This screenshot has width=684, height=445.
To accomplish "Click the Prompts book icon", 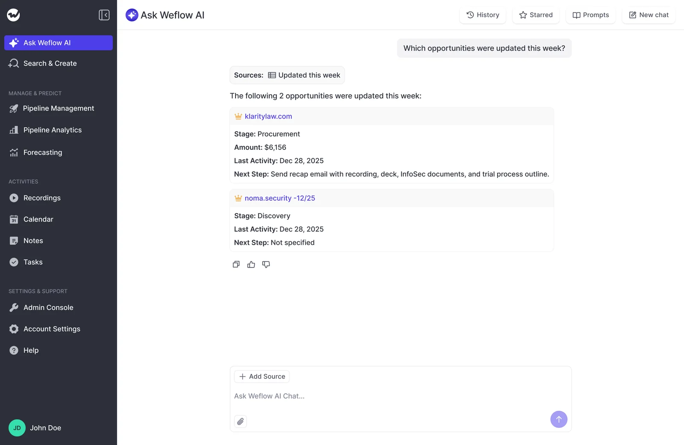I will (x=576, y=15).
